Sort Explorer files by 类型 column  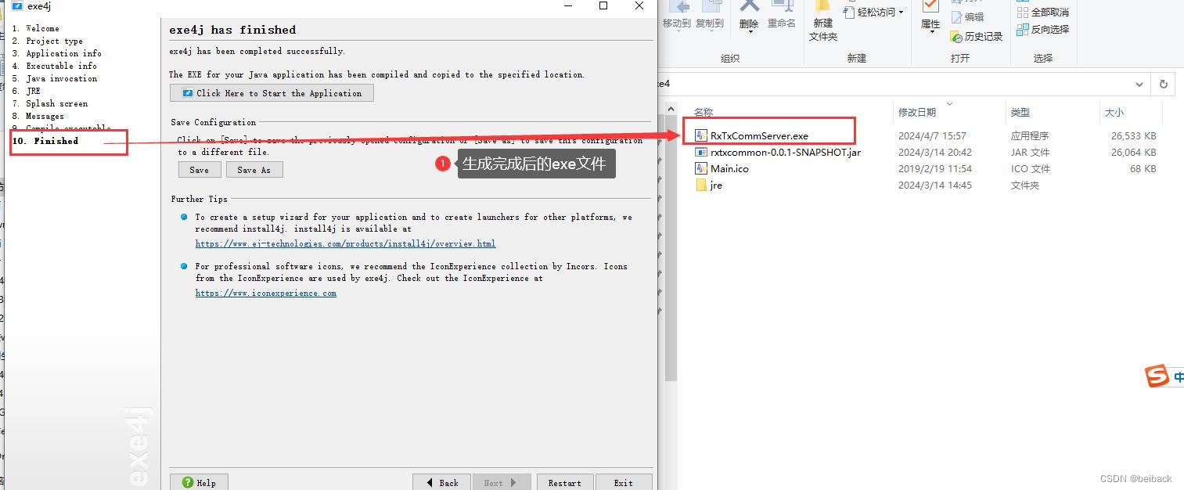point(1020,113)
